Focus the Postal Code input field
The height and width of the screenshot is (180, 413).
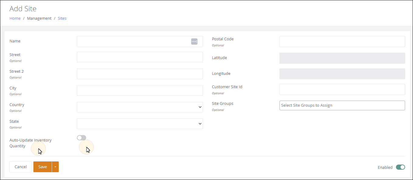tap(342, 42)
